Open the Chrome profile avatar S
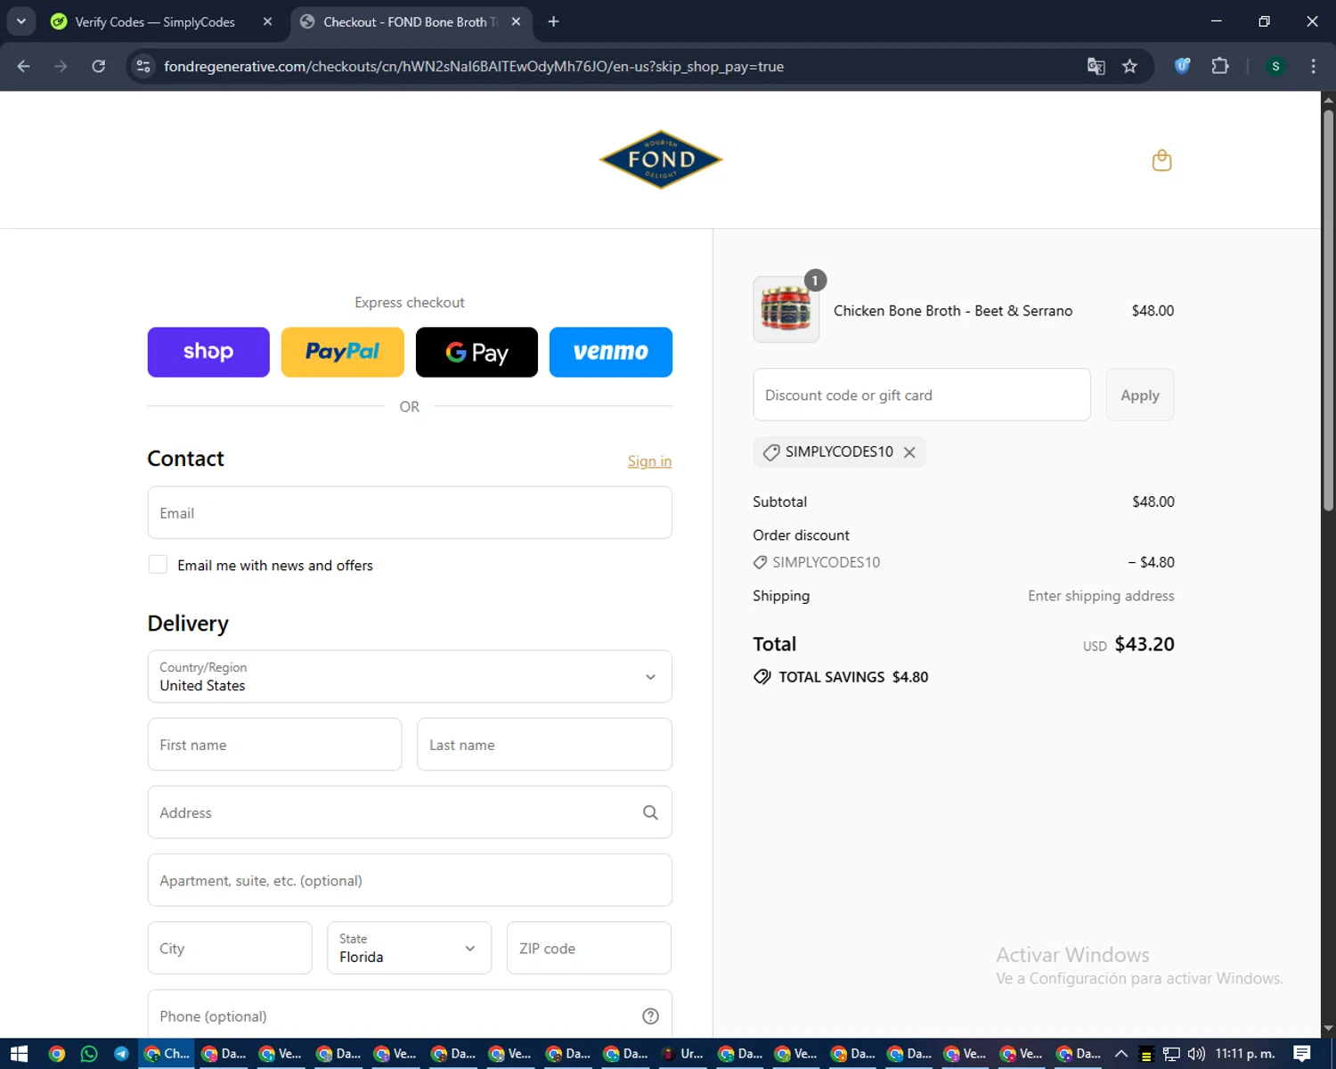The width and height of the screenshot is (1336, 1069). [x=1275, y=66]
